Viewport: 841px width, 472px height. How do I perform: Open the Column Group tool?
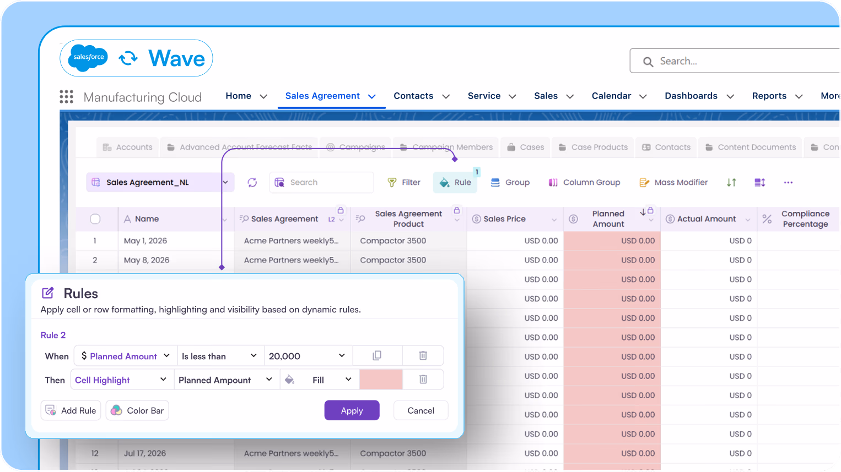coord(584,182)
